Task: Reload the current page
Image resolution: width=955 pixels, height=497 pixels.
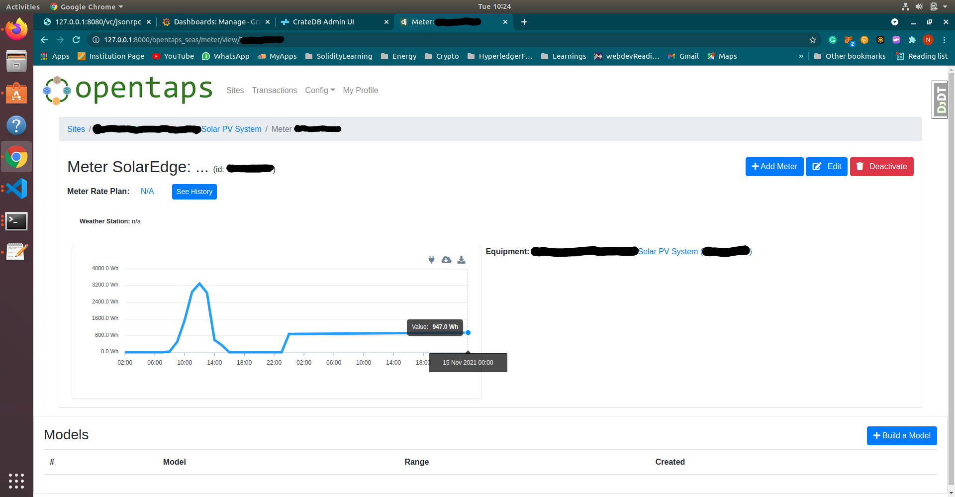Action: pyautogui.click(x=76, y=40)
